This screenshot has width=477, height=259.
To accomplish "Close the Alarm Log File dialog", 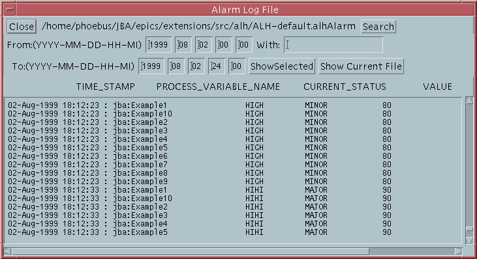I will tap(22, 27).
